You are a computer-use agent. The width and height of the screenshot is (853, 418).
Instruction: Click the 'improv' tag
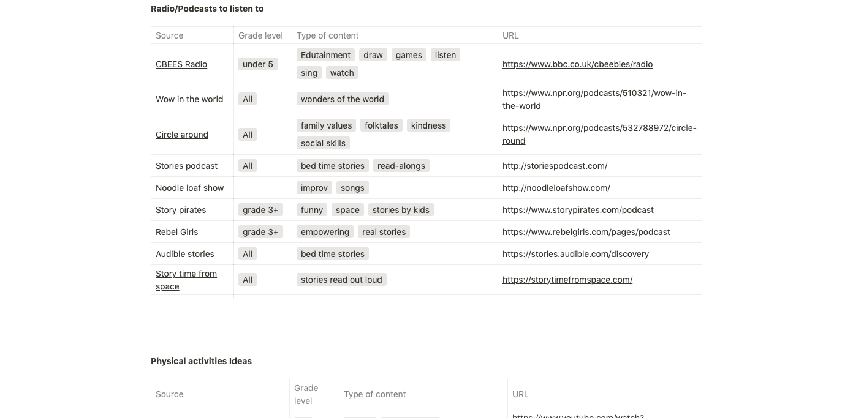click(314, 188)
